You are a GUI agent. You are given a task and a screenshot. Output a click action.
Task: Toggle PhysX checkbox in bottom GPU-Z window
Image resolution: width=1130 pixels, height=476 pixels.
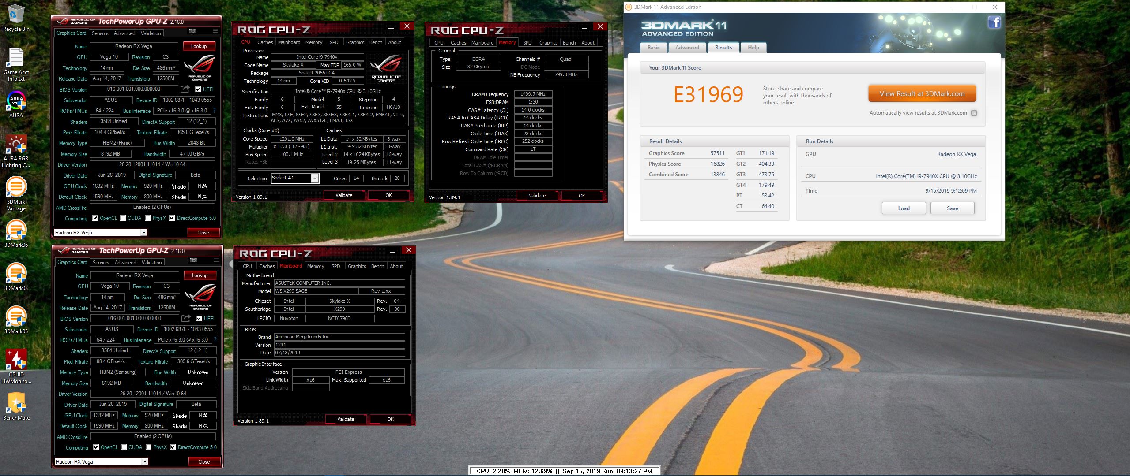pyautogui.click(x=149, y=447)
